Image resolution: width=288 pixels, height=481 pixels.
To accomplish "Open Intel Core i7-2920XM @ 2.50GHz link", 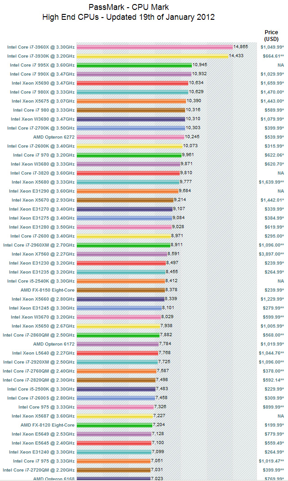I will click(39, 362).
